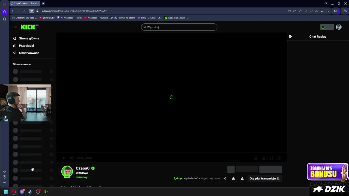Open the browser downloads icon
349x196 pixels.
pyautogui.click(x=317, y=11)
